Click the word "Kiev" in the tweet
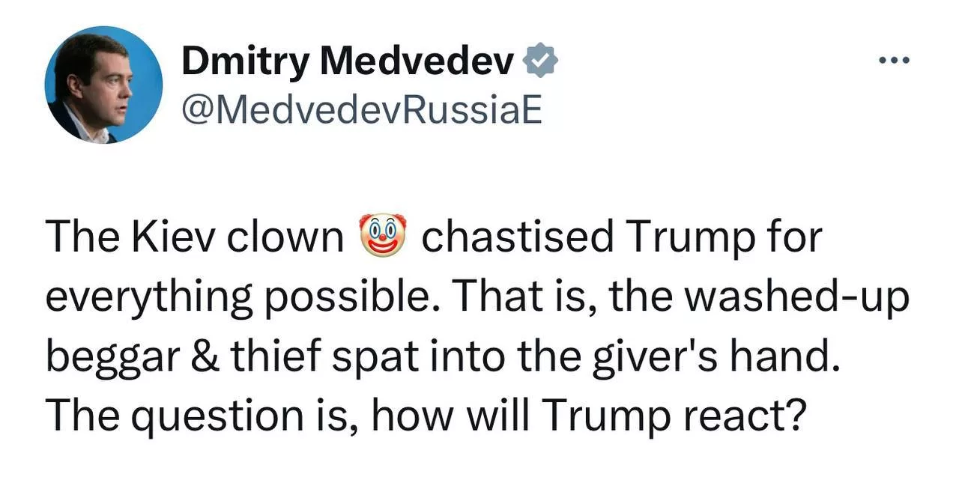Screen dimensions: 959x483 coord(173,237)
